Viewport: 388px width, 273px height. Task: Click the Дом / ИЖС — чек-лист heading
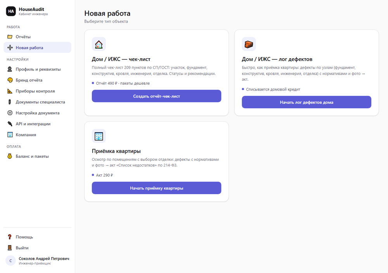121,59
